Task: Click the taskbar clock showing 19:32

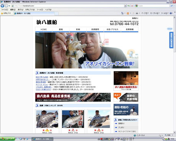Action: pos(172,139)
